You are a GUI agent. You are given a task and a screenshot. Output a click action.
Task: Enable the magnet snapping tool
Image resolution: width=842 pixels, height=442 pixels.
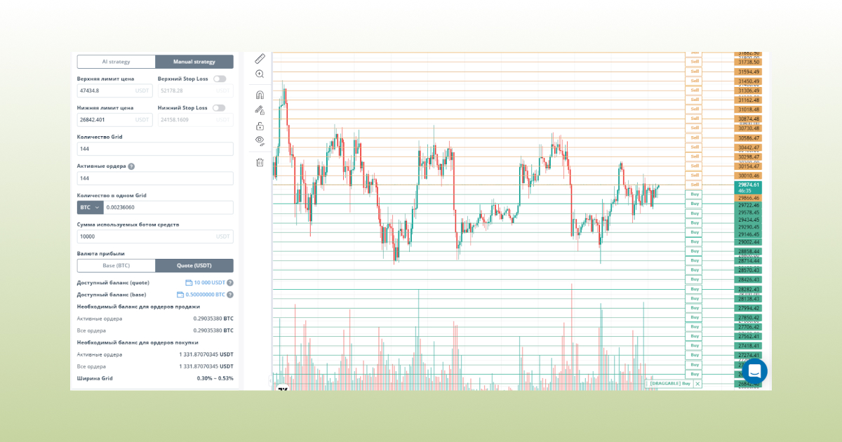[260, 95]
